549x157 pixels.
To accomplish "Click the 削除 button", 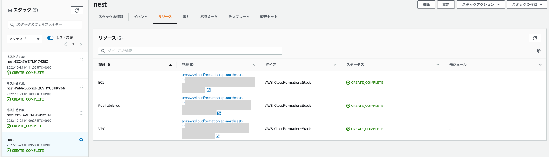I will click(426, 5).
